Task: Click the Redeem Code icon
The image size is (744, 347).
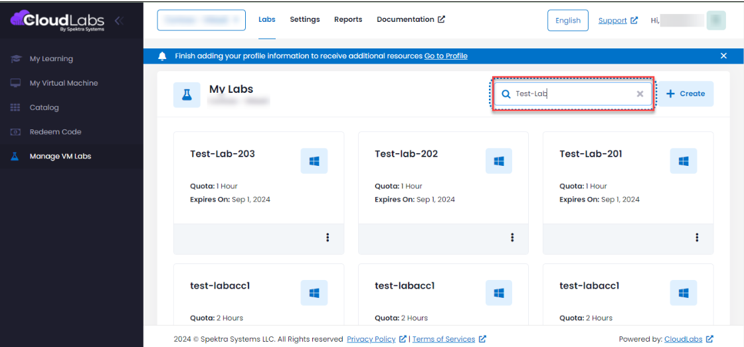Action: (x=16, y=132)
